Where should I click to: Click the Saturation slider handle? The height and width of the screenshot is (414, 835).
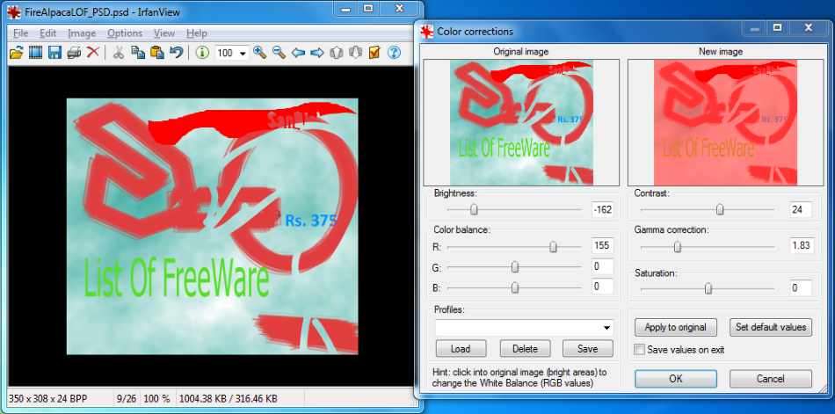coord(708,289)
